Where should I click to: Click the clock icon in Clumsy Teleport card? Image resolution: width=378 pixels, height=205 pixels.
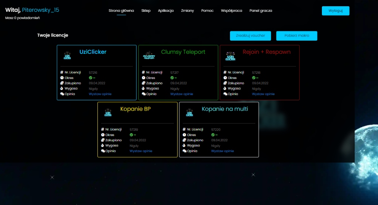(144, 78)
